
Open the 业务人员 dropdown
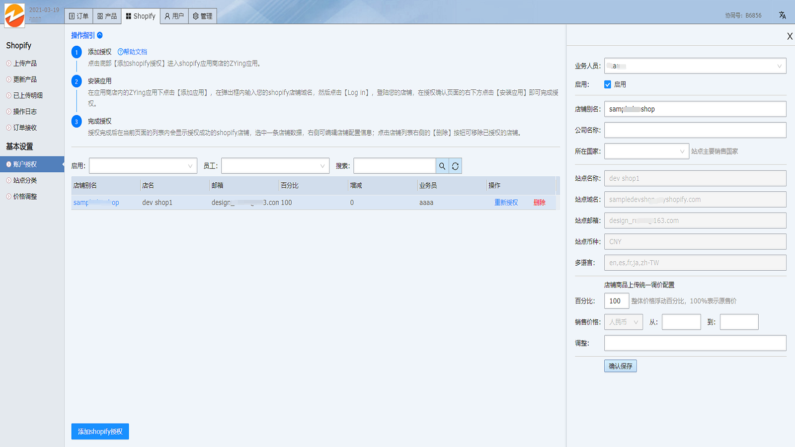tap(695, 66)
